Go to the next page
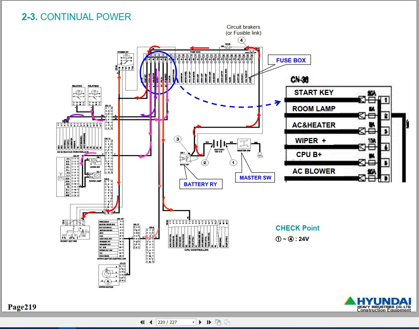The height and width of the screenshot is (329, 419). (x=201, y=322)
